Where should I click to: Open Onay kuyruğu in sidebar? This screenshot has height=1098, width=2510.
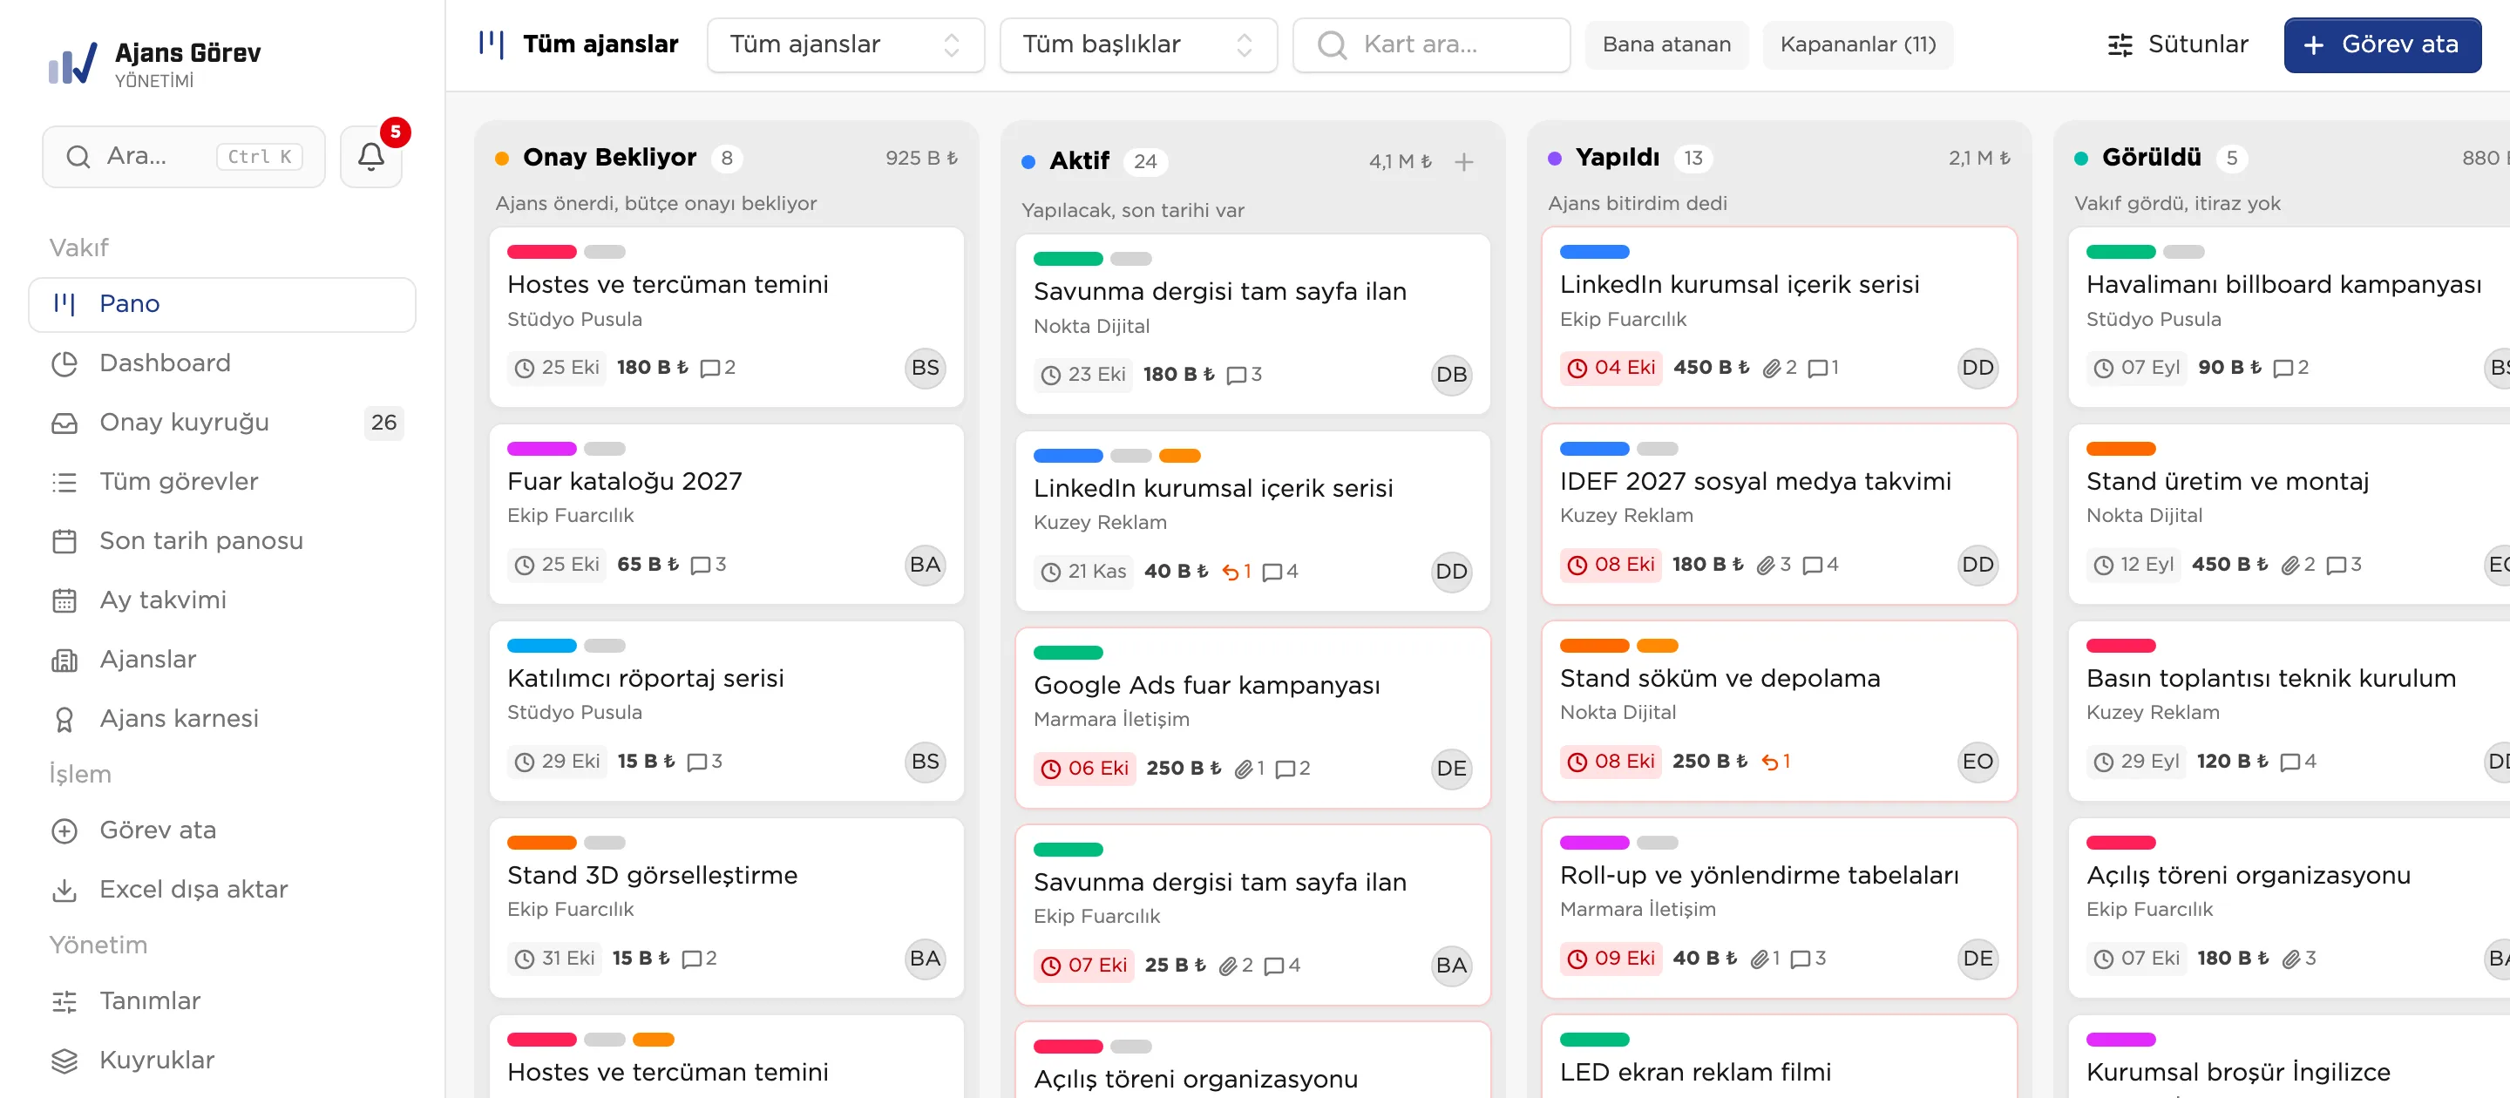tap(222, 423)
